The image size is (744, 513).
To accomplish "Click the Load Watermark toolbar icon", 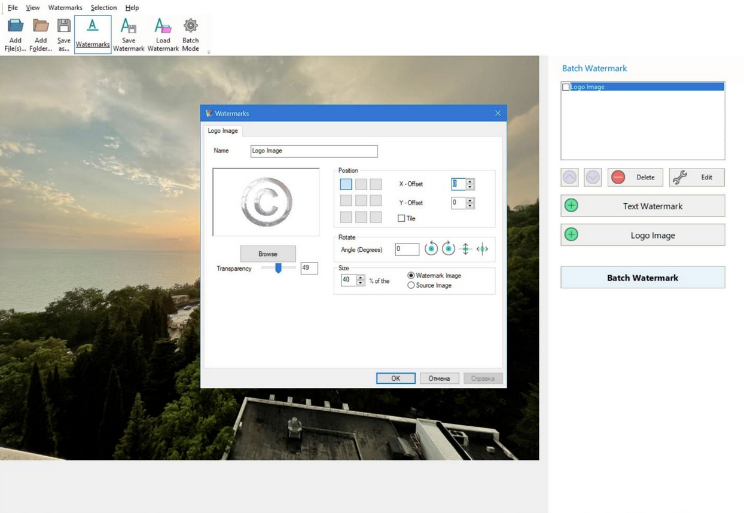I will pos(163,26).
